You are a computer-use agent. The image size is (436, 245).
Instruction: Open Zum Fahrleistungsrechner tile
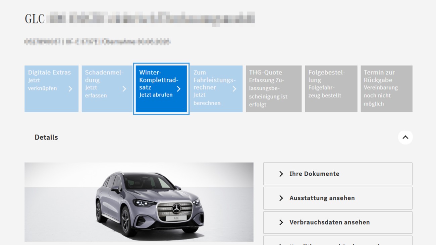(216, 89)
